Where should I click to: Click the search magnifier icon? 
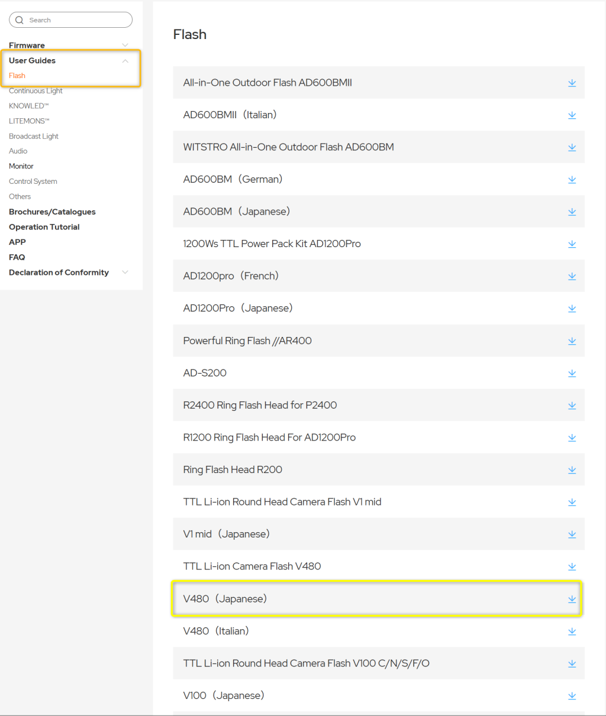[x=20, y=20]
